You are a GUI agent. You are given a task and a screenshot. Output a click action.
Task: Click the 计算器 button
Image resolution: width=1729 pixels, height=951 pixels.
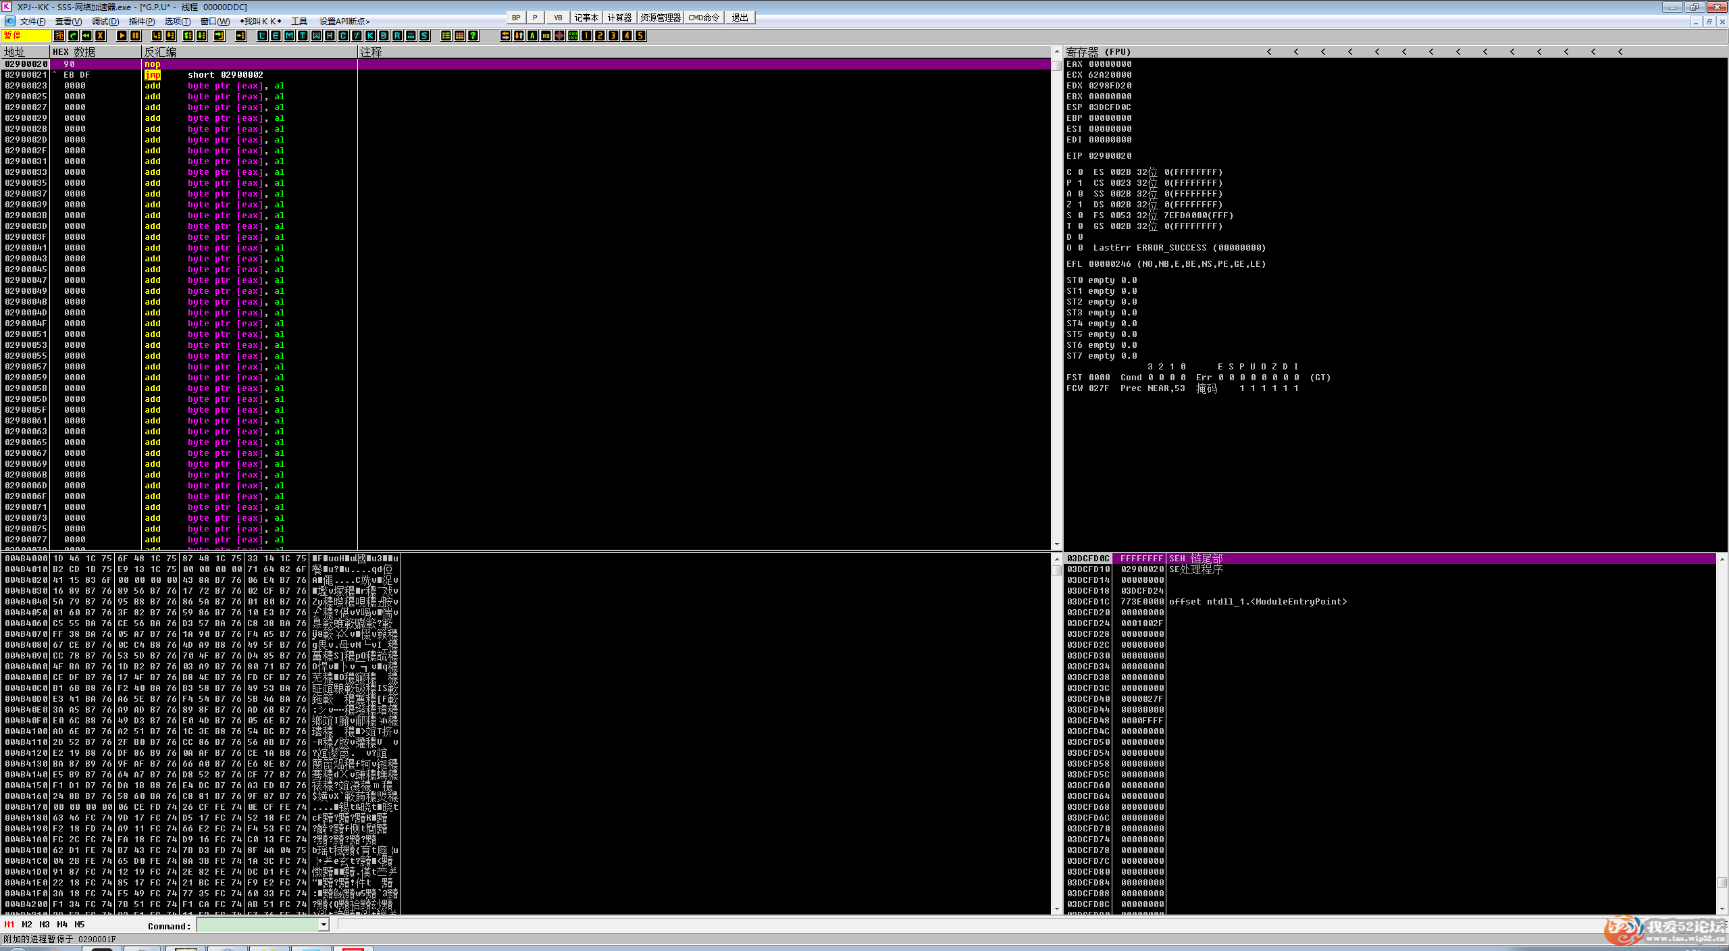tap(619, 18)
